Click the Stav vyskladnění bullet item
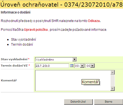This screenshot has height=105, width=123. (23, 40)
